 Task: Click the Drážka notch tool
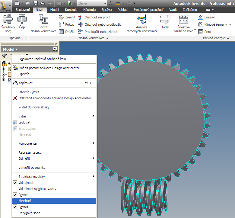pyautogui.click(x=67, y=32)
